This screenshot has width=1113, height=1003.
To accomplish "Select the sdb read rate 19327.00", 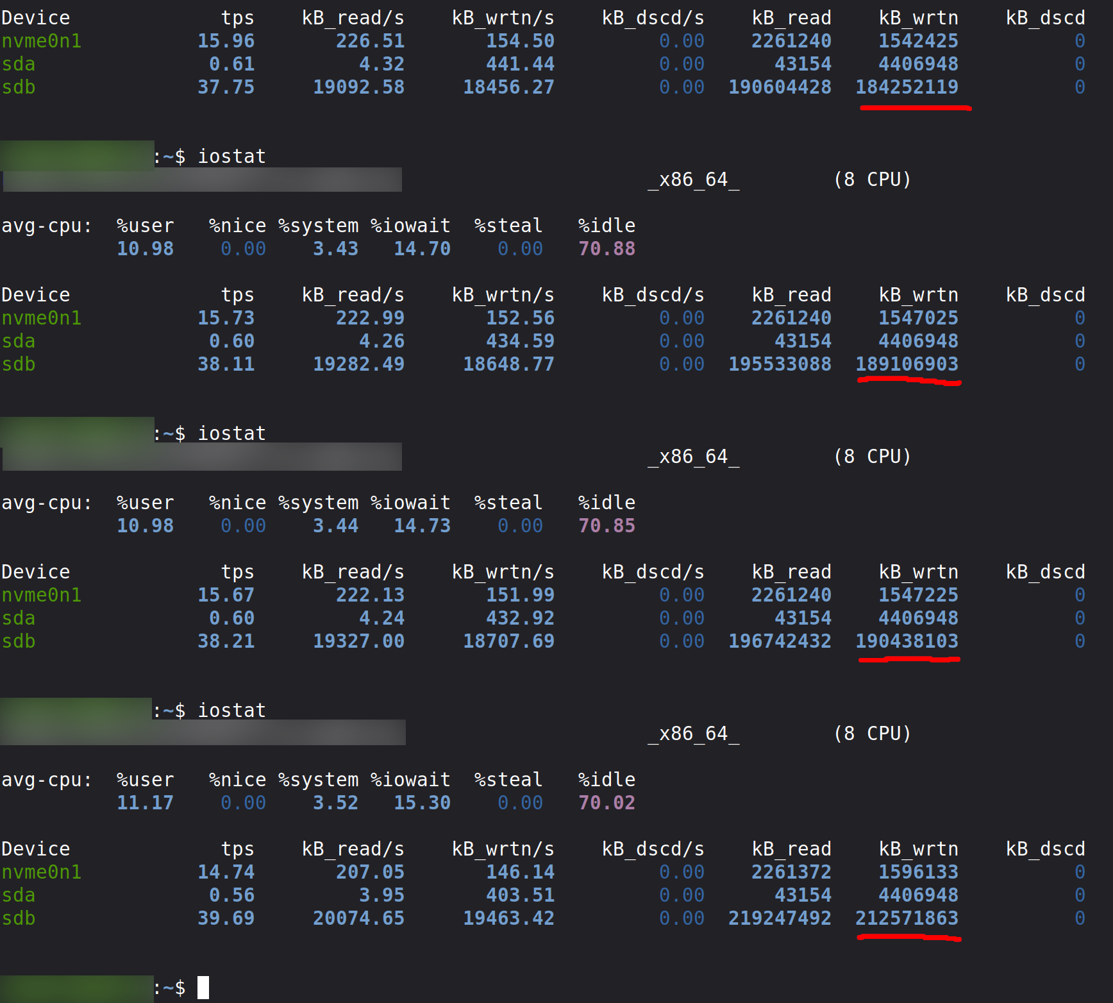I will [x=358, y=641].
